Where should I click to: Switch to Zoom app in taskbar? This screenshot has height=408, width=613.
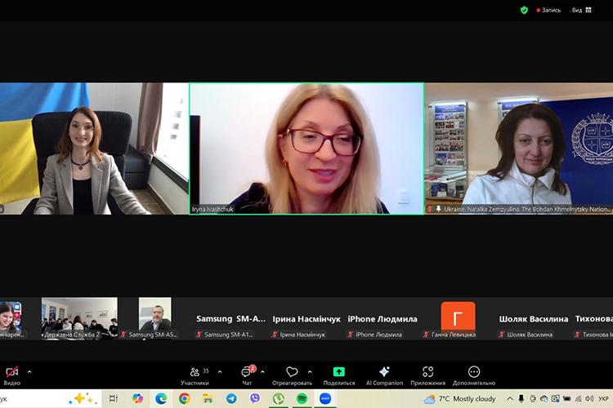point(325,399)
